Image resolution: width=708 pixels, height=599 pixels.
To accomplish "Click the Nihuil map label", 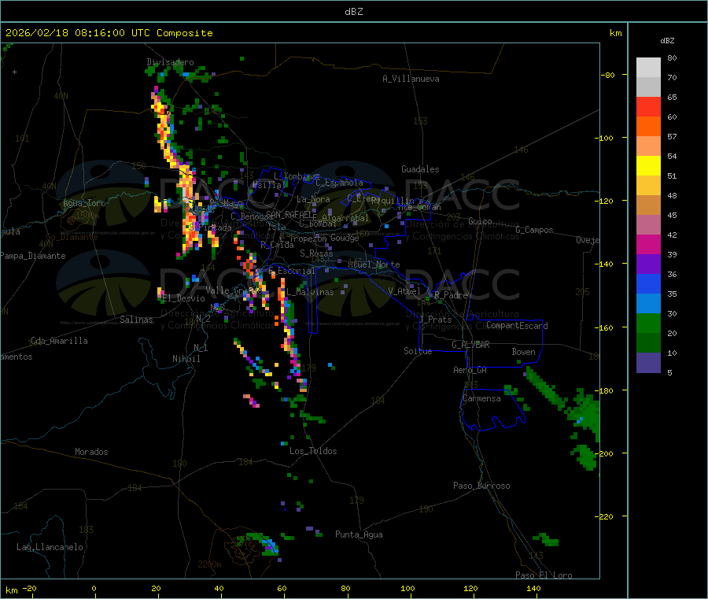I will 186,359.
